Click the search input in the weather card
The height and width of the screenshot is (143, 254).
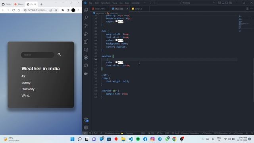pyautogui.click(x=38, y=55)
